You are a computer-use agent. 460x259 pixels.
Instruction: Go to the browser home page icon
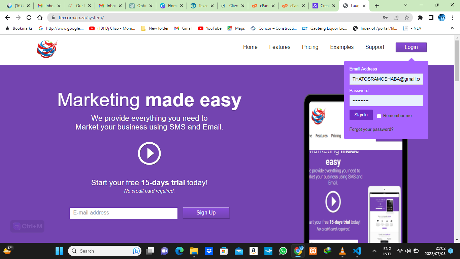click(40, 18)
